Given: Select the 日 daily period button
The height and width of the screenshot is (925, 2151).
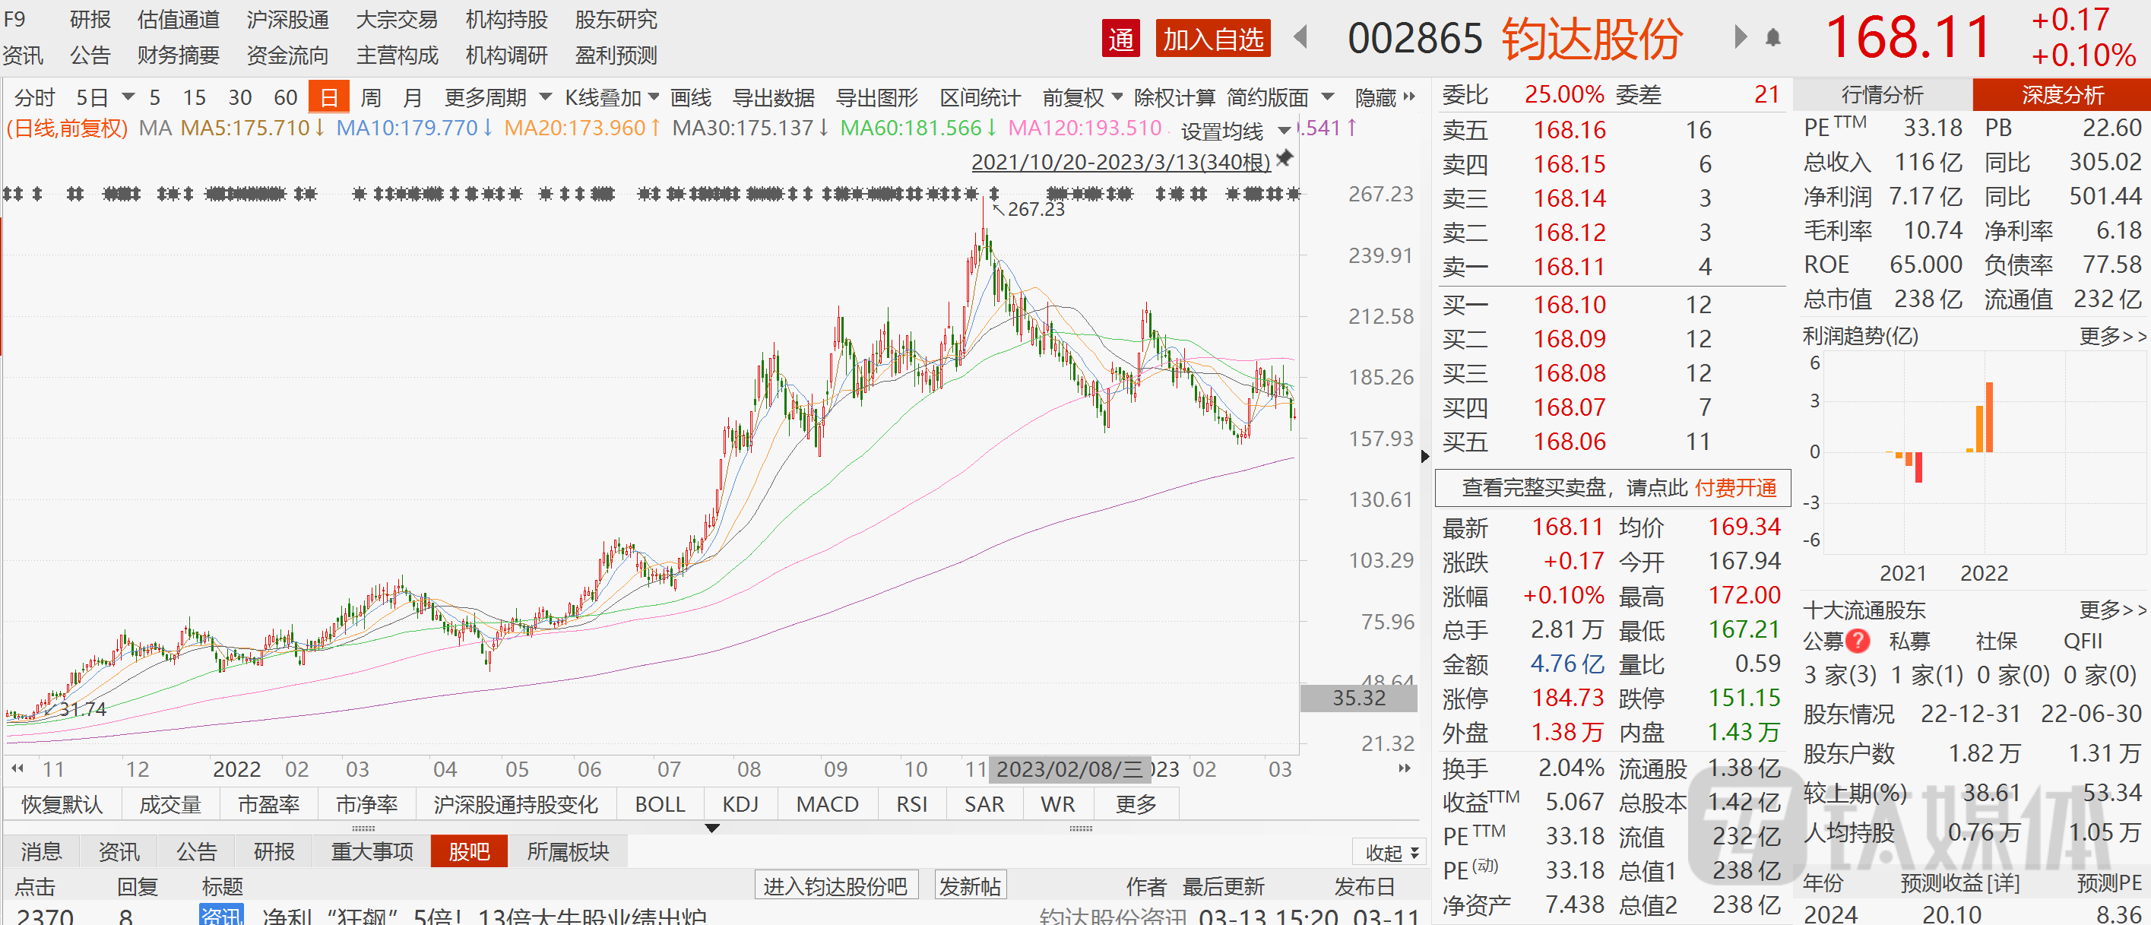Looking at the screenshot, I should point(329,98).
